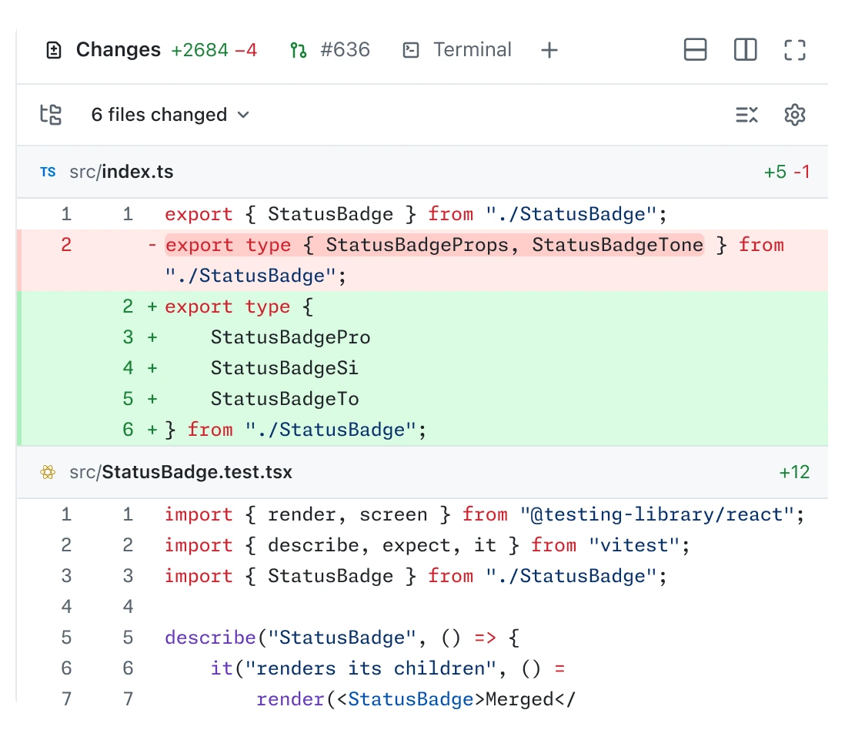This screenshot has height=730, width=845.
Task: Click import StatusBadge line in test file
Action: 422,576
